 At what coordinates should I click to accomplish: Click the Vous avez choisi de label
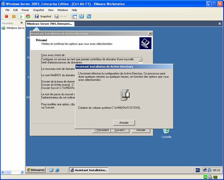[53, 55]
